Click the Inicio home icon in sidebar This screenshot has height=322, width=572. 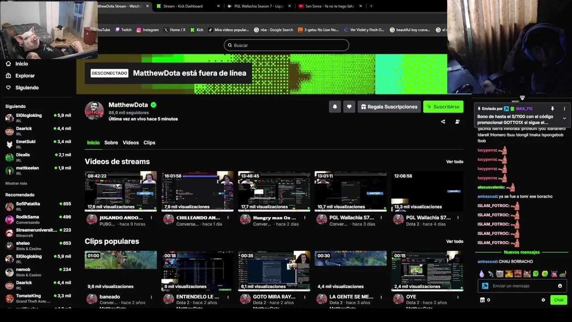pyautogui.click(x=8, y=64)
